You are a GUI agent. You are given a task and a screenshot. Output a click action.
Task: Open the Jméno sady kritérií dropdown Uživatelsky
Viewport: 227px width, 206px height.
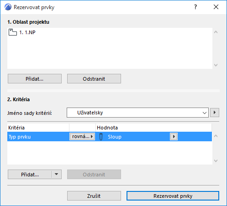137,113
